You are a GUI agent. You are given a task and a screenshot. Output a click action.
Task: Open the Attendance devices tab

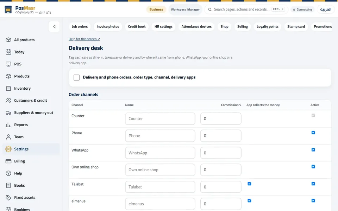pyautogui.click(x=196, y=27)
